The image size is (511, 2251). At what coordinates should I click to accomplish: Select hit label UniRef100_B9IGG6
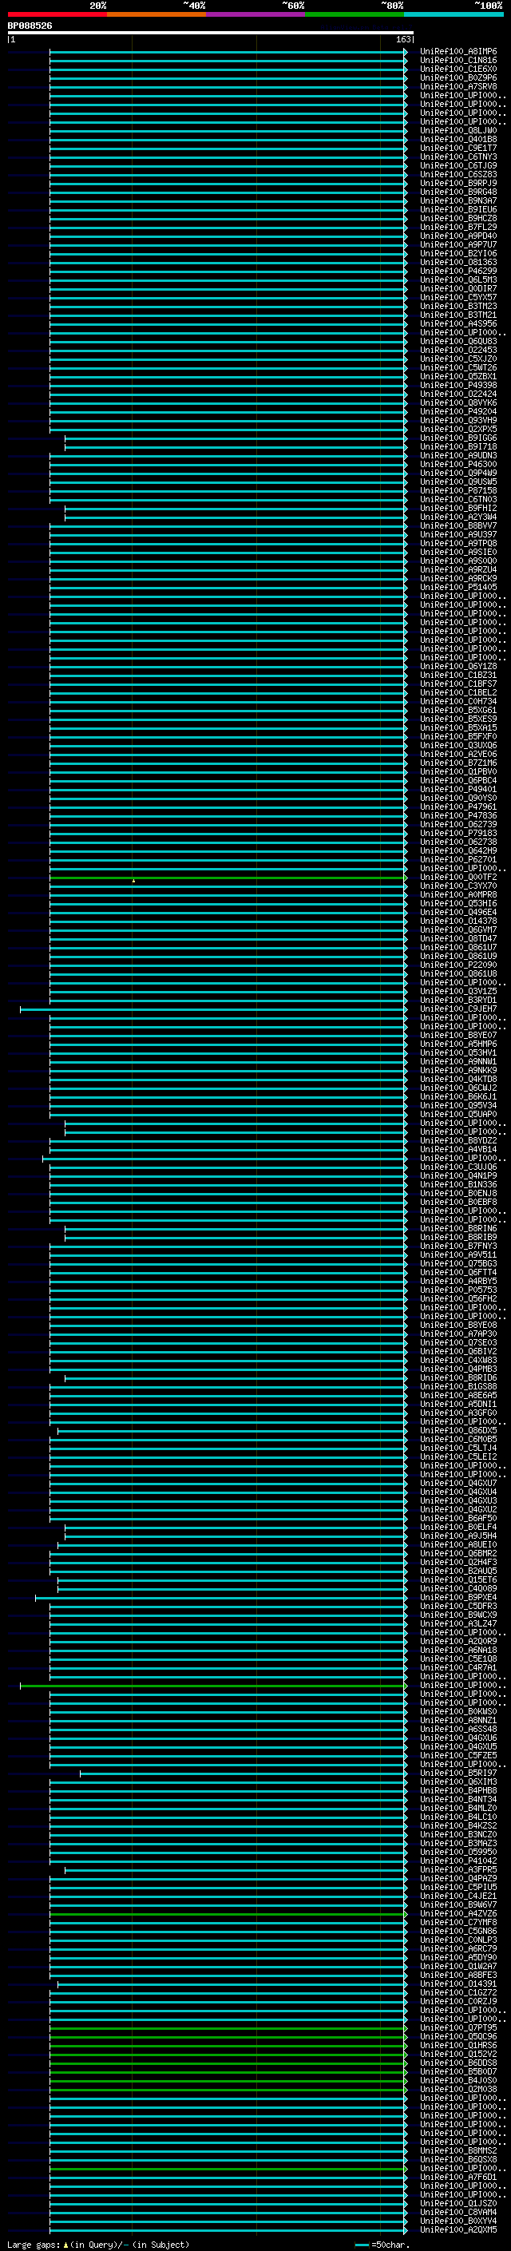click(458, 438)
